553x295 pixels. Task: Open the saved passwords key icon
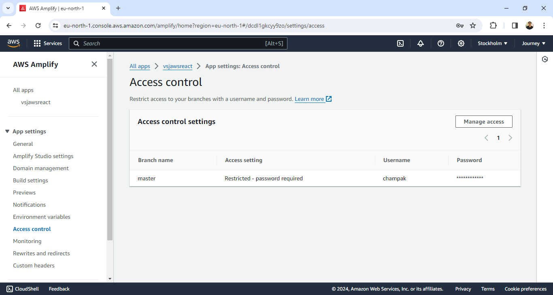(x=459, y=26)
